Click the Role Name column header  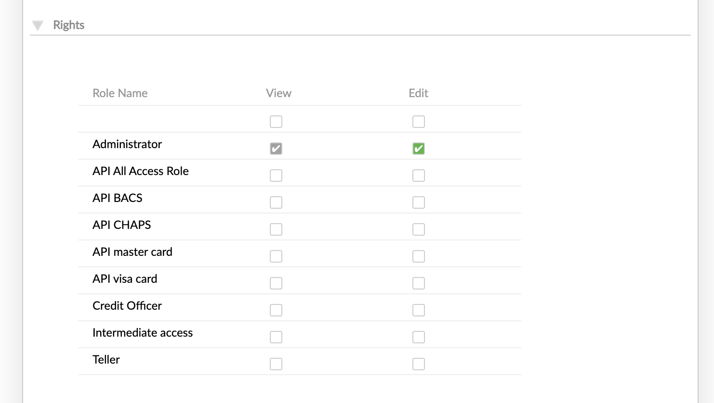click(x=120, y=93)
